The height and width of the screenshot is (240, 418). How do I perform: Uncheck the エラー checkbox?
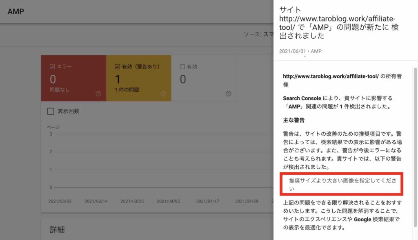(x=52, y=66)
